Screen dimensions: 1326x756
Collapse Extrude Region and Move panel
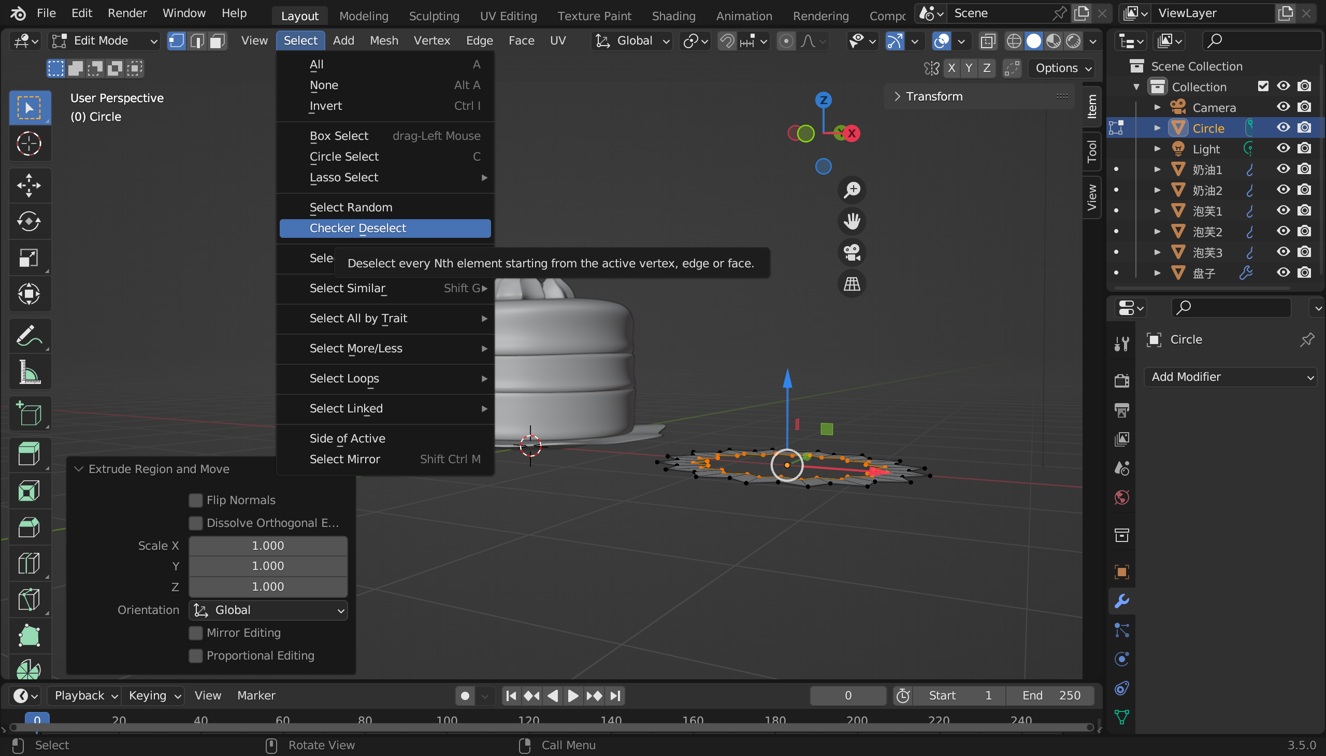click(x=79, y=469)
